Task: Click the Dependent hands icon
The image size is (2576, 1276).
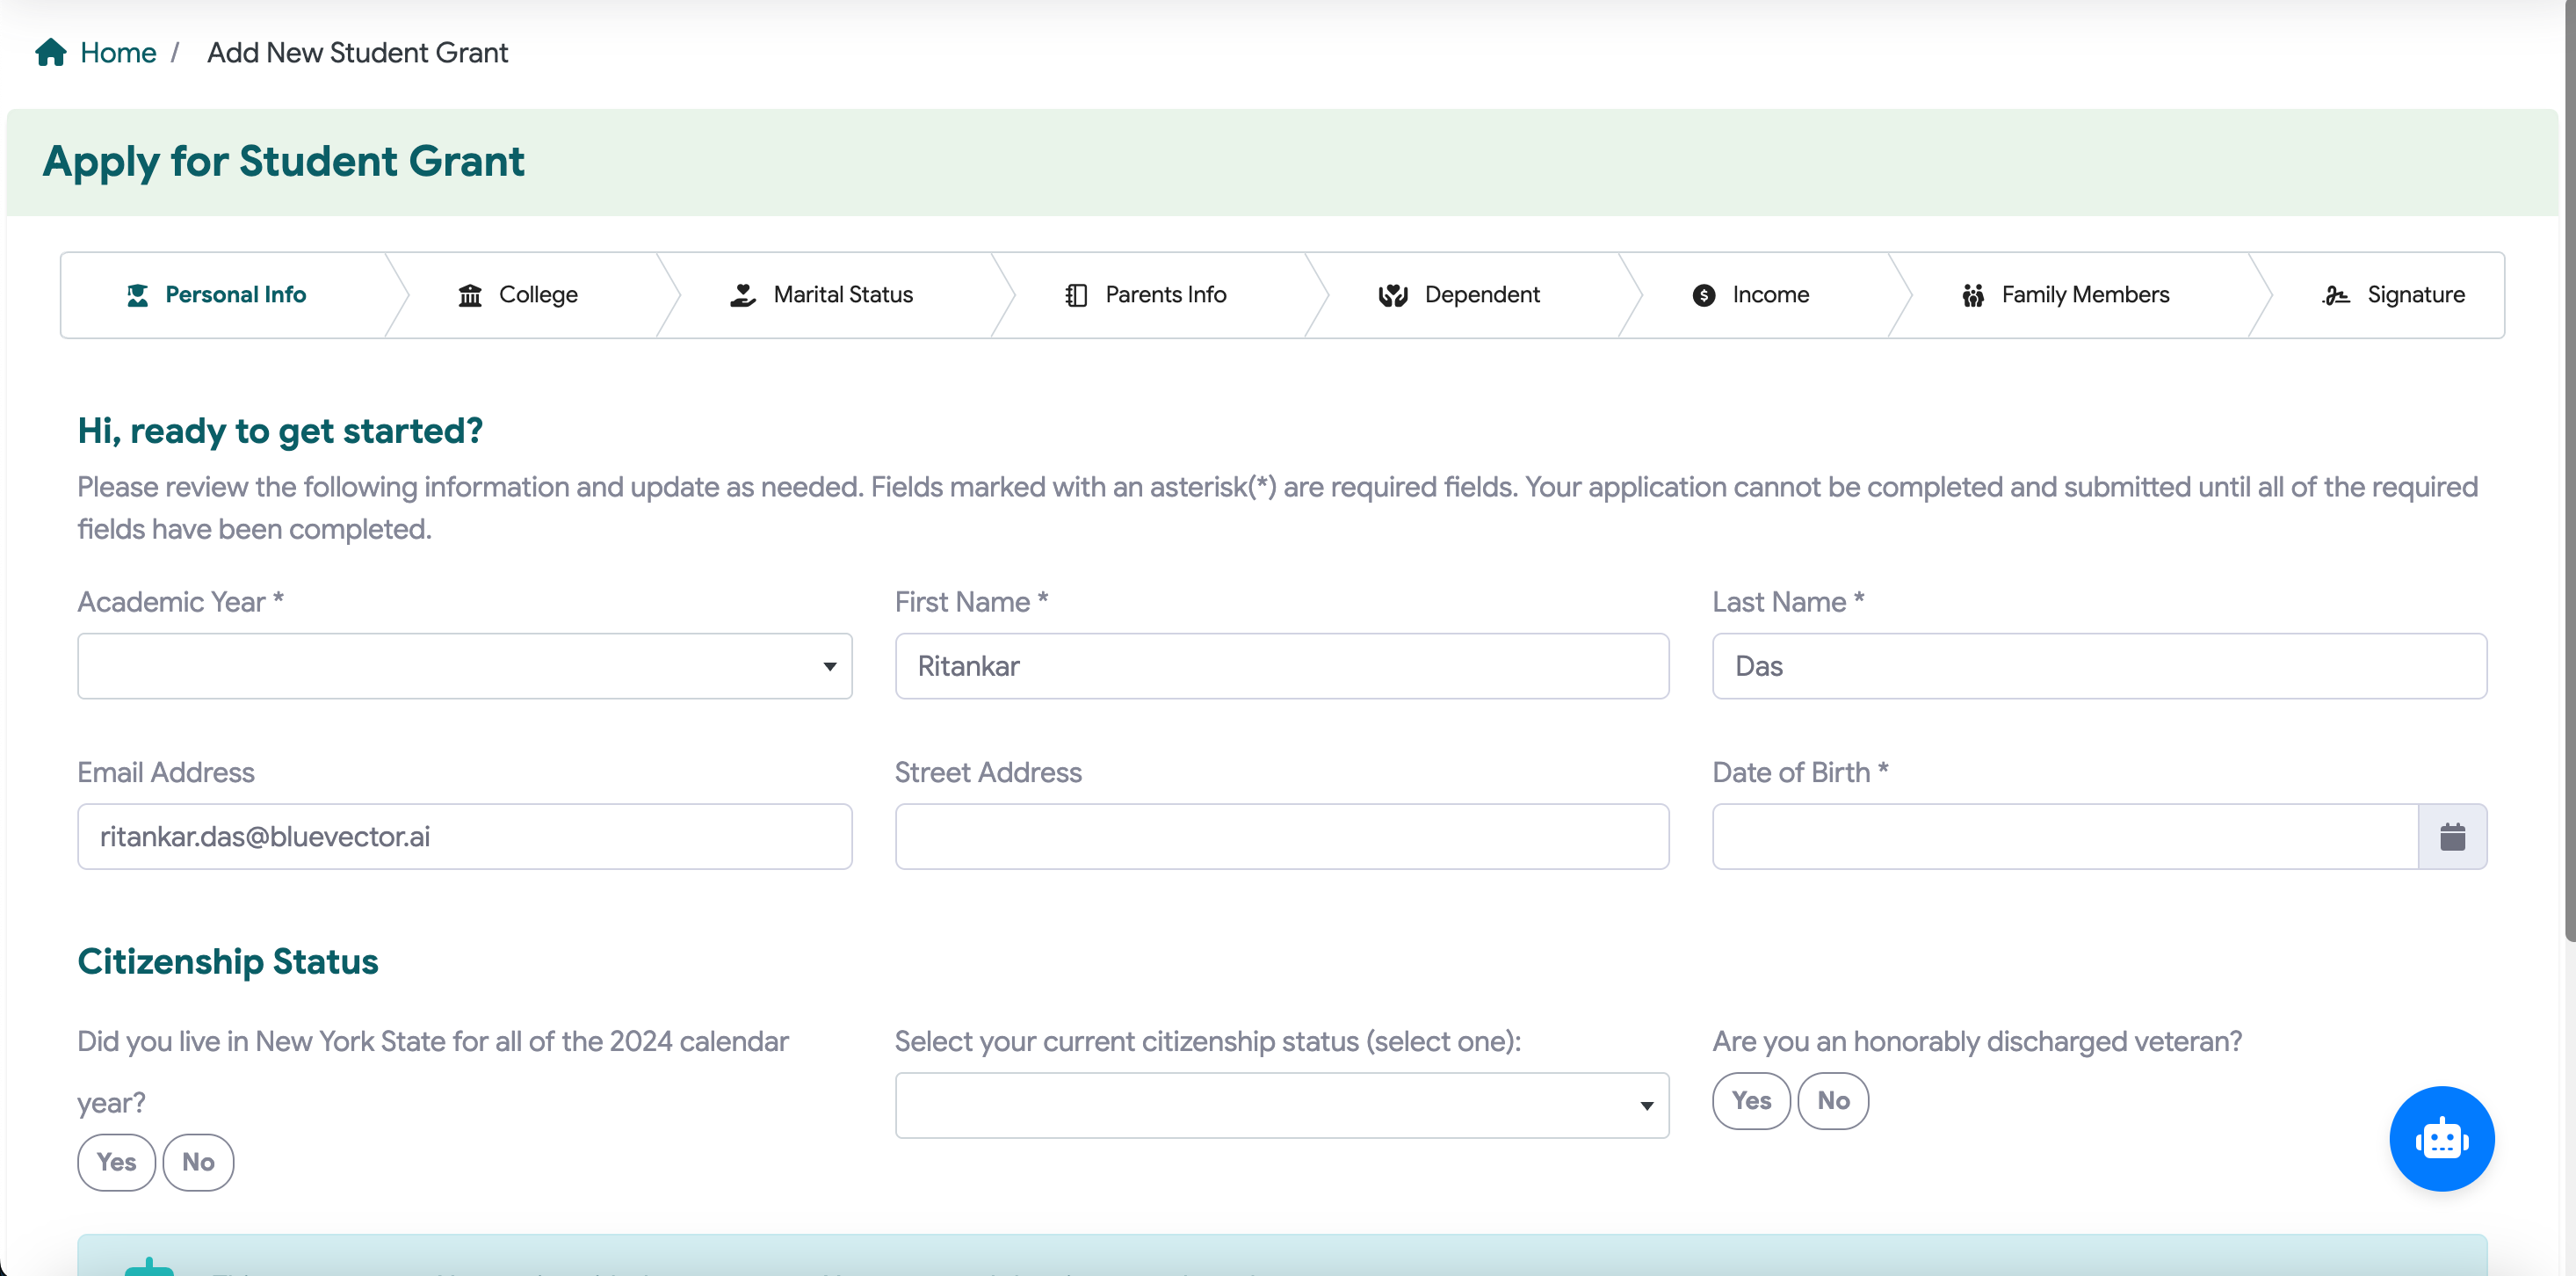Action: [1392, 295]
